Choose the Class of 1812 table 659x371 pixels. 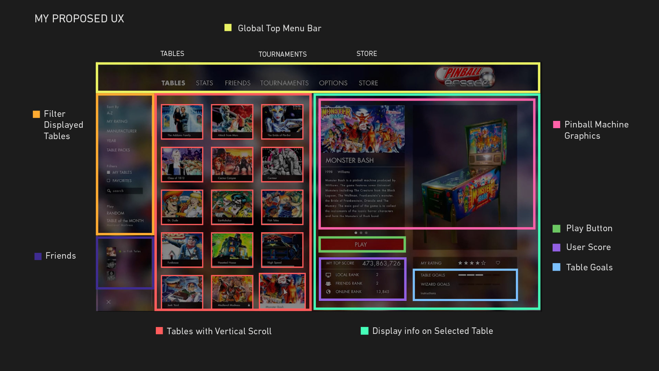tap(182, 165)
